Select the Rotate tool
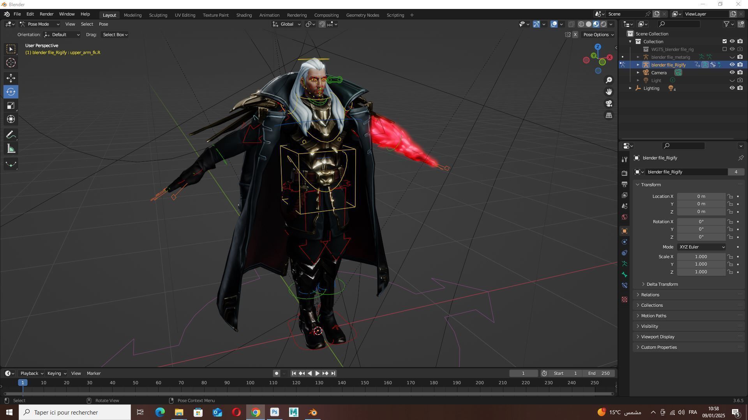 (x=11, y=92)
